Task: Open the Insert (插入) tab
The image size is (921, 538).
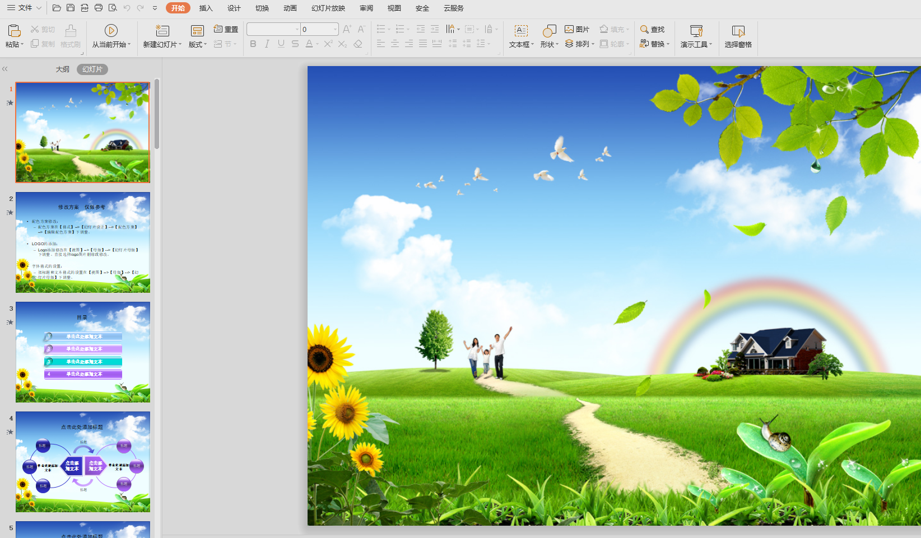Action: click(x=206, y=8)
